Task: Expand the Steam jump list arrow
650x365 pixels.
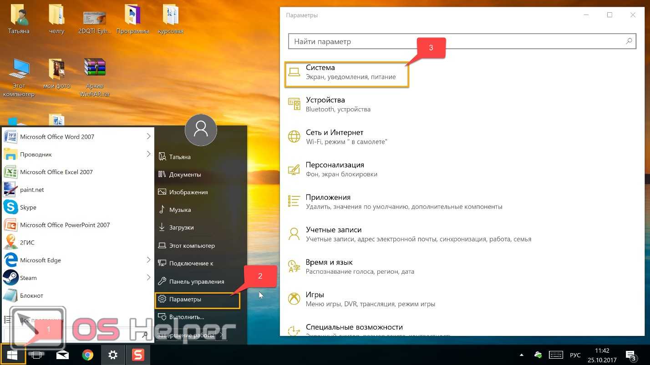Action: point(148,278)
